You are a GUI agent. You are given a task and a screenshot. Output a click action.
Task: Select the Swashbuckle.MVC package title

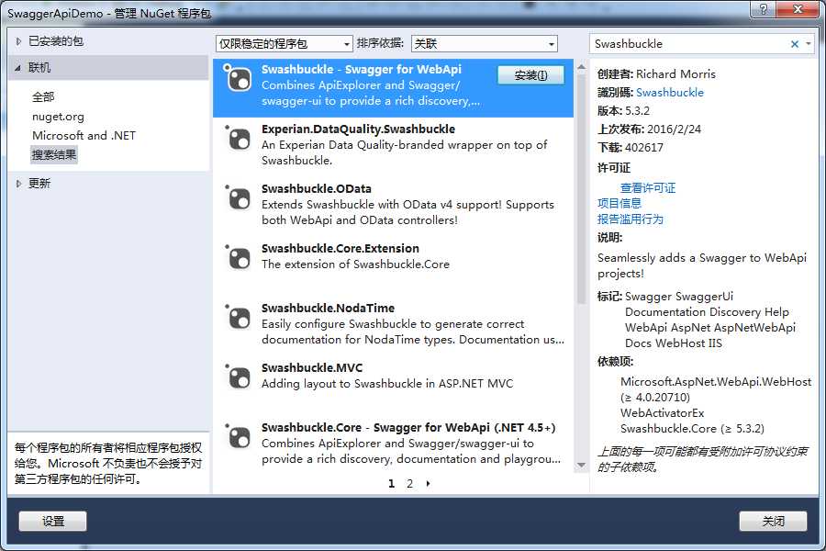point(312,367)
